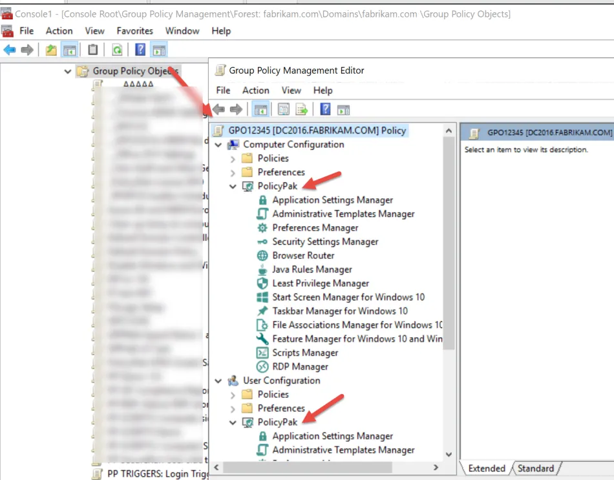Select Security Settings Manager key item

coord(324,242)
